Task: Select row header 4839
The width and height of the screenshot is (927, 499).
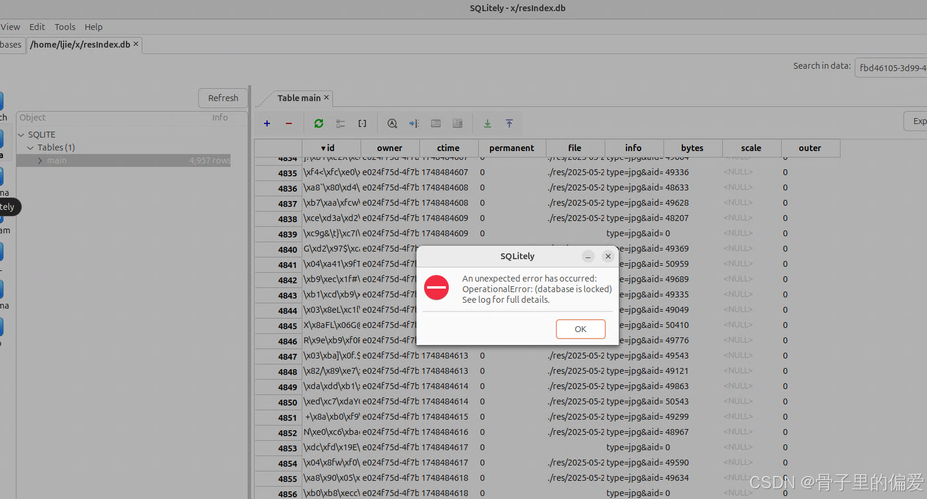Action: tap(278, 234)
